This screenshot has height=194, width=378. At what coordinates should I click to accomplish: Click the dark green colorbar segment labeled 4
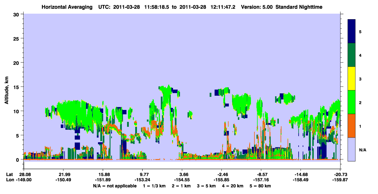click(352, 55)
